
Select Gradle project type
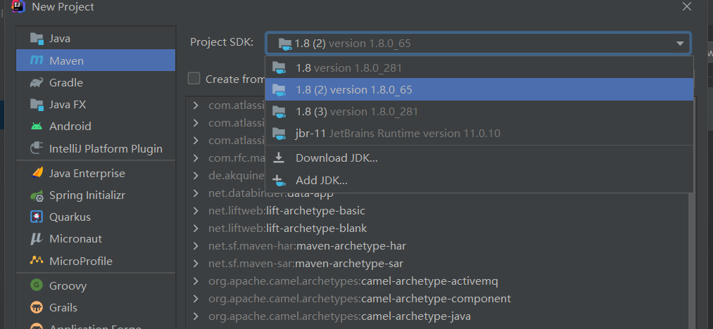96,82
